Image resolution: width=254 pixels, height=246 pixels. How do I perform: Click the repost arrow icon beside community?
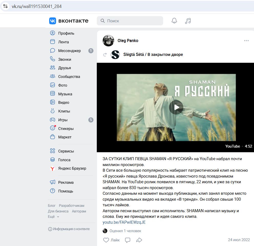coord(105,55)
